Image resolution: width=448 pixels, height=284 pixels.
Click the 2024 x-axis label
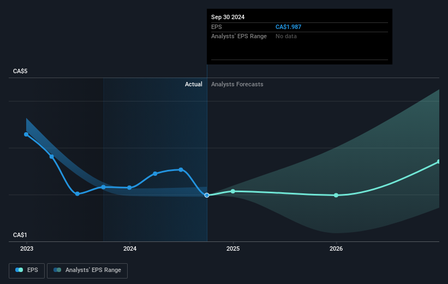click(x=130, y=249)
